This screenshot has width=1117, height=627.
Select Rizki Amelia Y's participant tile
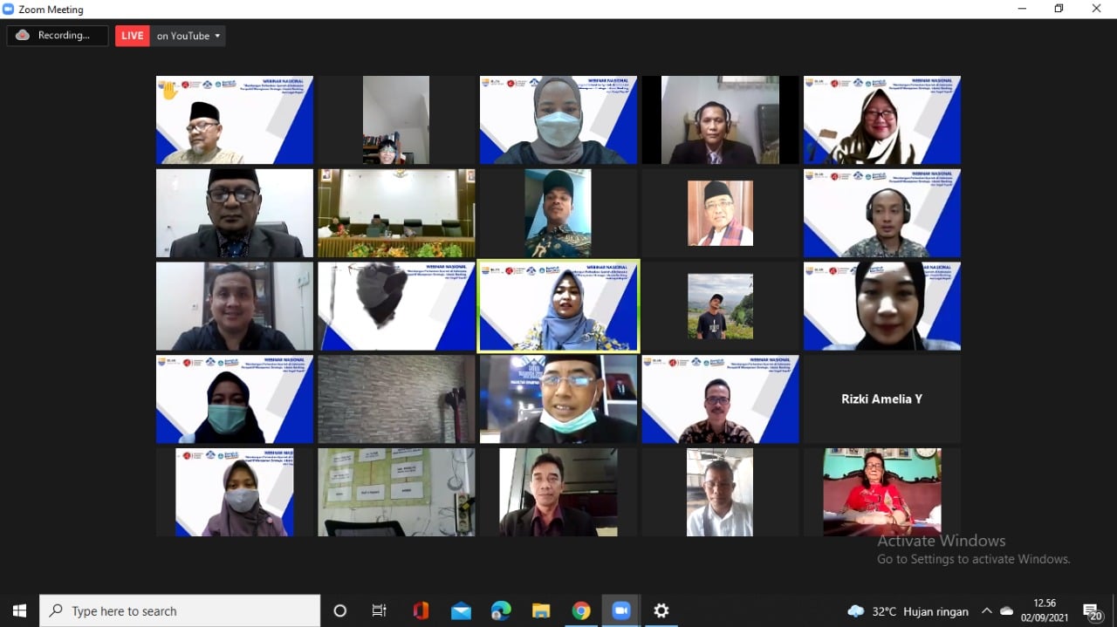tap(881, 399)
